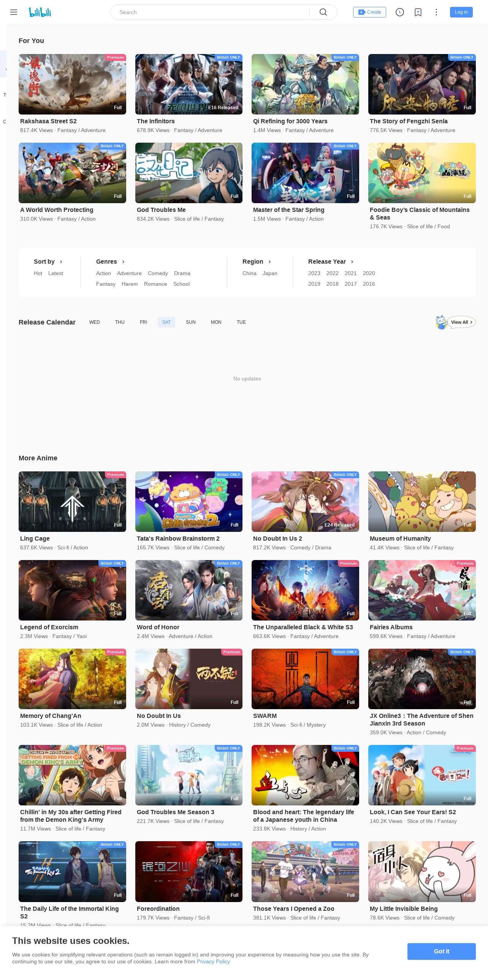Viewport: 488px width, 977px height.
Task: Open A World Worth Protecting thumbnail
Action: (x=72, y=173)
